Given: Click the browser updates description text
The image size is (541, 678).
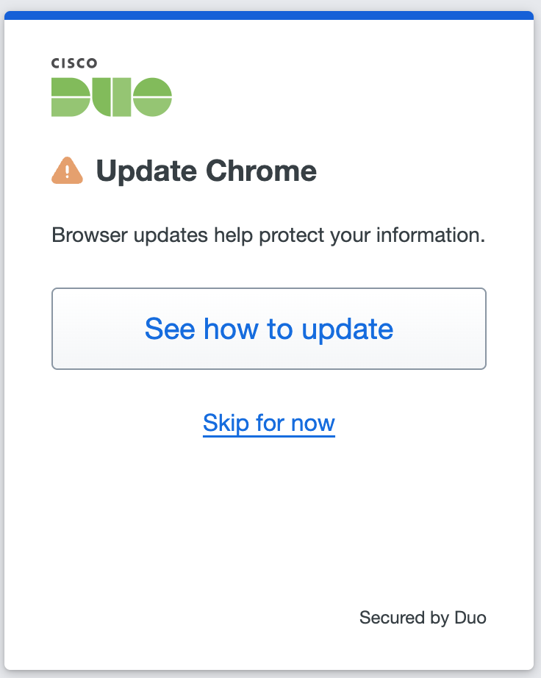Looking at the screenshot, I should tap(269, 236).
